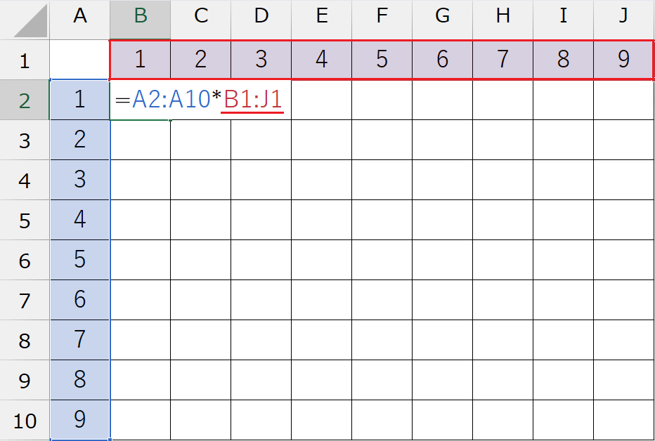Click empty cell E5 in the grid
Image resolution: width=655 pixels, height=441 pixels.
[x=322, y=220]
